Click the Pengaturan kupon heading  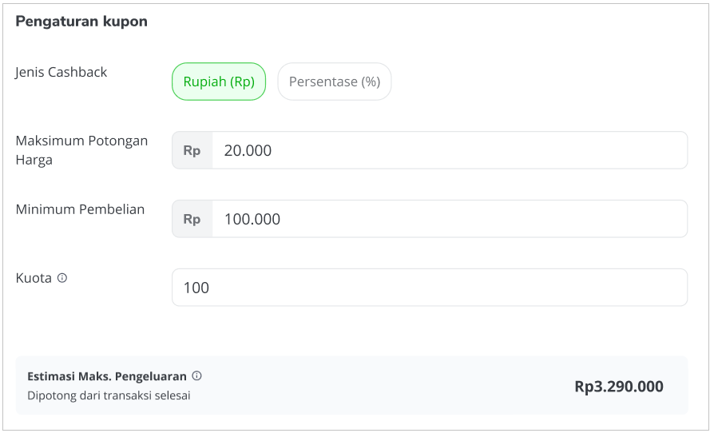coord(81,22)
